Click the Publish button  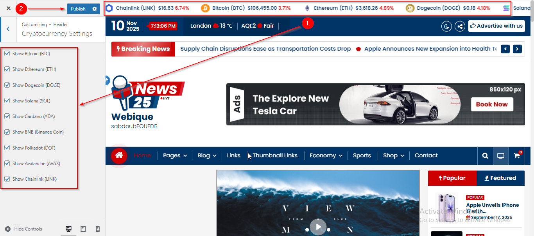click(x=78, y=9)
